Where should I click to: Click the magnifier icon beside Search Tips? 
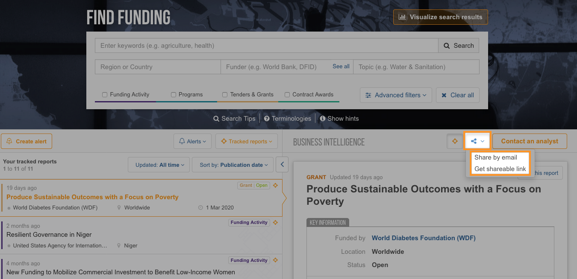coord(216,119)
